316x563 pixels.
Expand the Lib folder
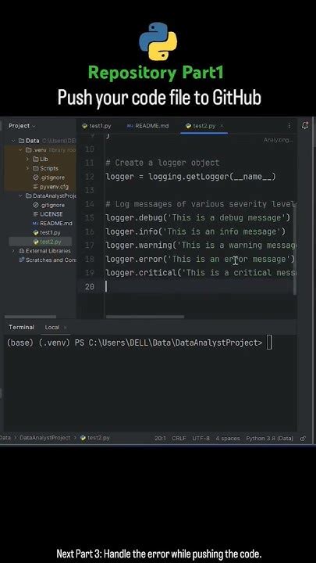click(28, 159)
